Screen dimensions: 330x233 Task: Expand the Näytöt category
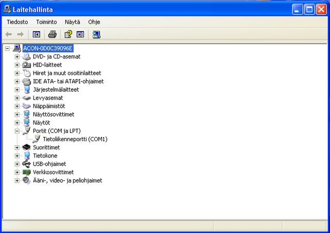pyautogui.click(x=17, y=123)
